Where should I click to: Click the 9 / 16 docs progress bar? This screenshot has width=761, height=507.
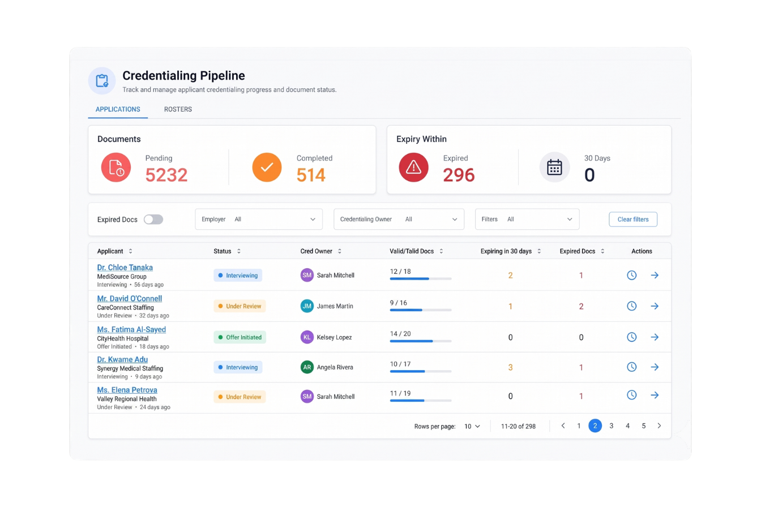[x=421, y=310]
